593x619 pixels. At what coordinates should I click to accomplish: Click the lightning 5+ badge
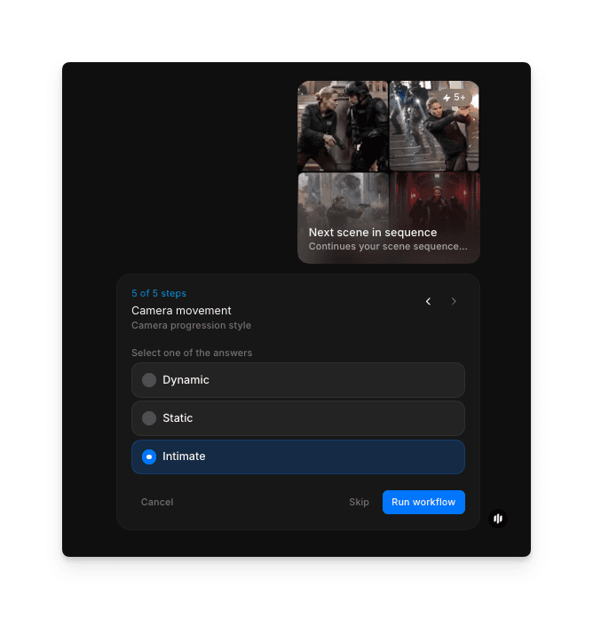coord(454,97)
